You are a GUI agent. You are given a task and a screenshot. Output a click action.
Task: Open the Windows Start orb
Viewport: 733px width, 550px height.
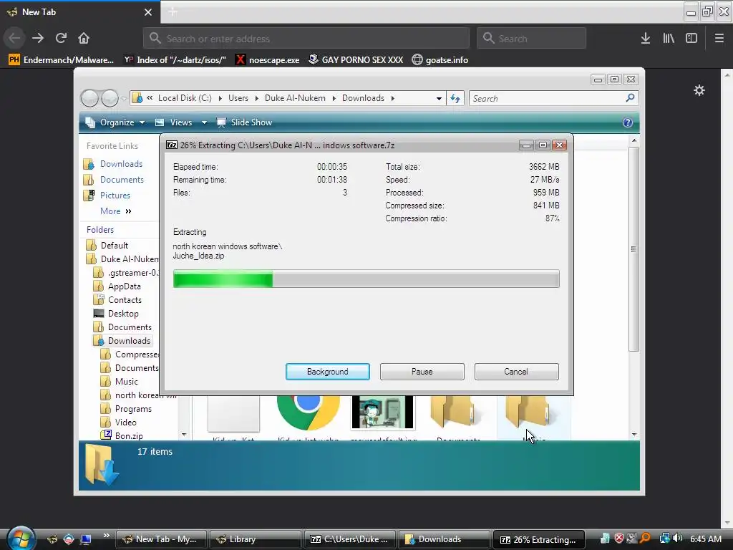point(21,539)
